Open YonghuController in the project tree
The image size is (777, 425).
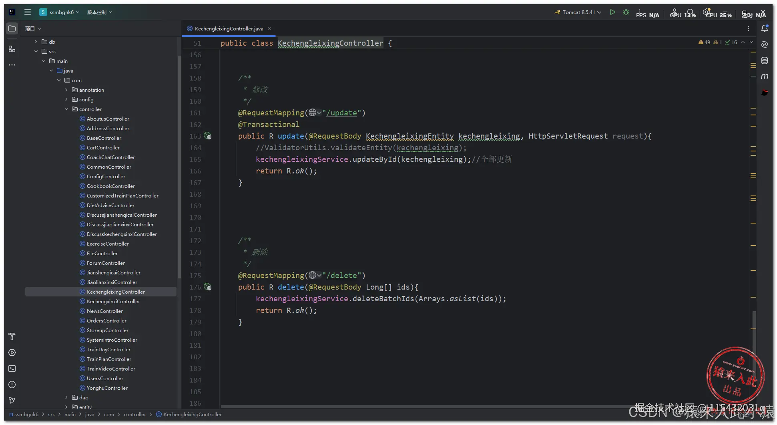pos(104,388)
